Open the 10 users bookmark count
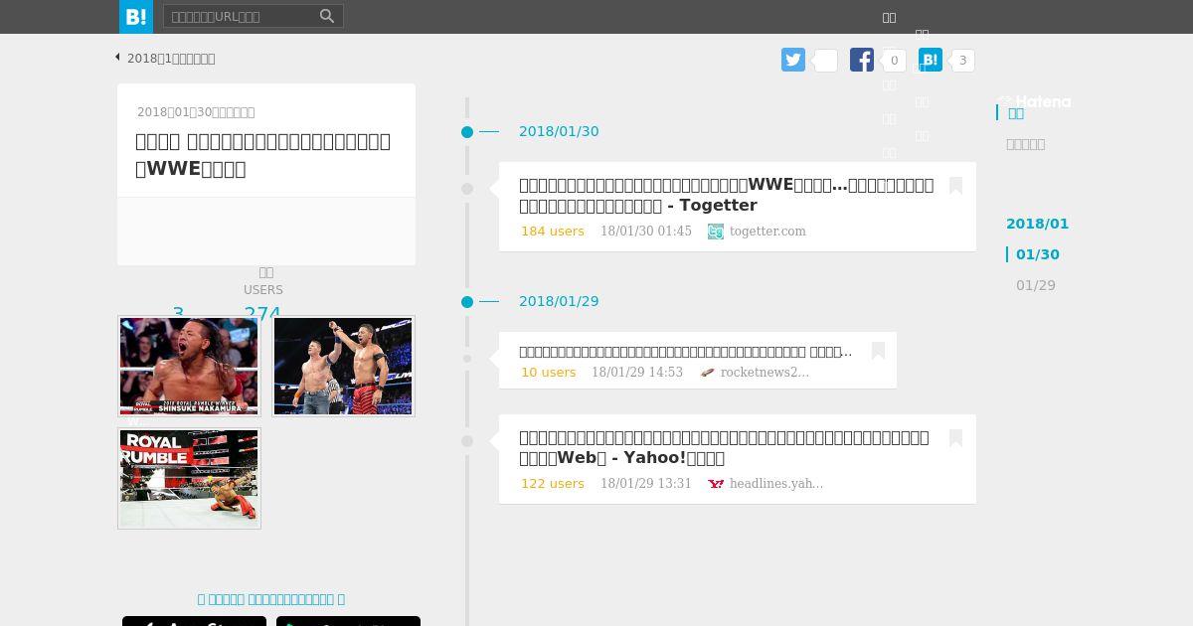The image size is (1193, 626). 549,373
